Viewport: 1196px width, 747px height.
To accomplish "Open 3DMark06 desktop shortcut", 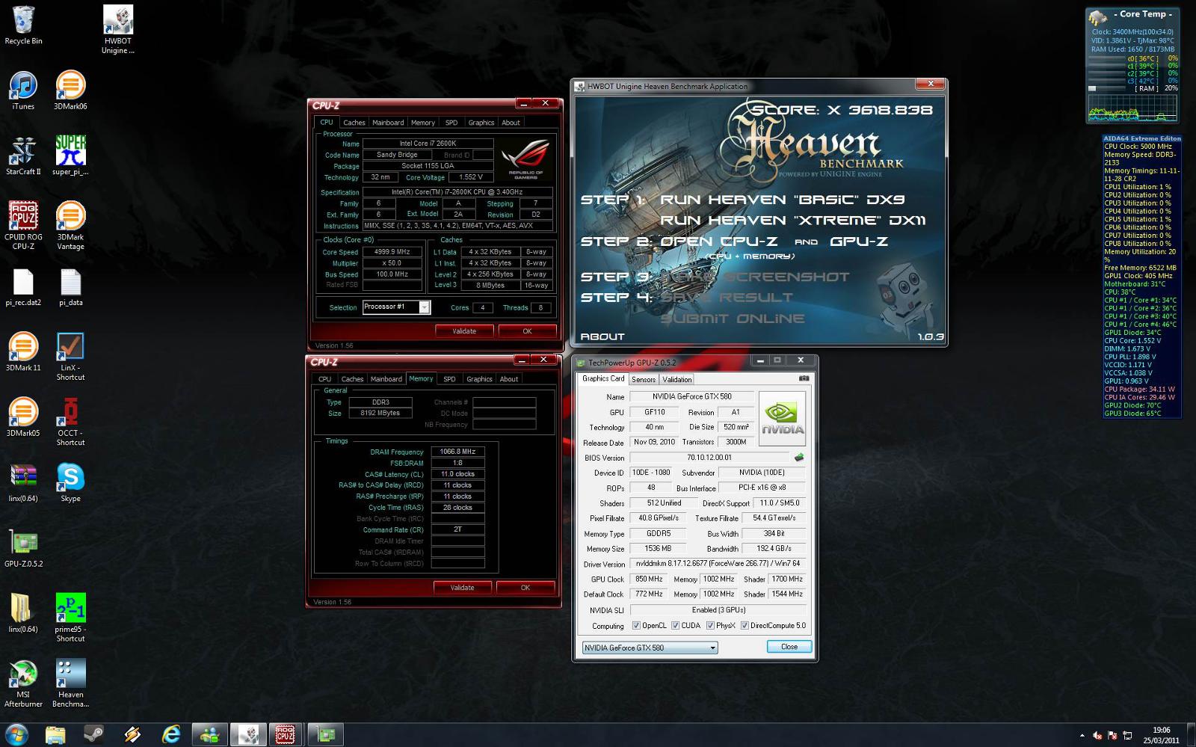I will (x=70, y=90).
